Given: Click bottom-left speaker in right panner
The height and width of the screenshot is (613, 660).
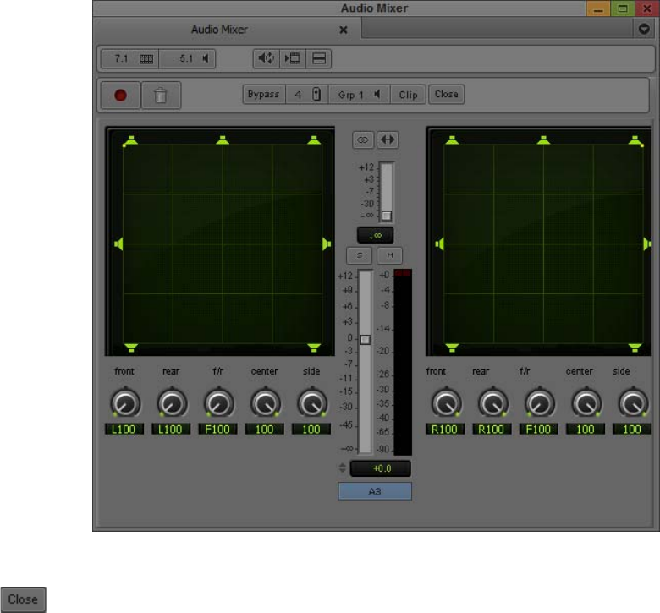Looking at the screenshot, I should click(x=452, y=348).
